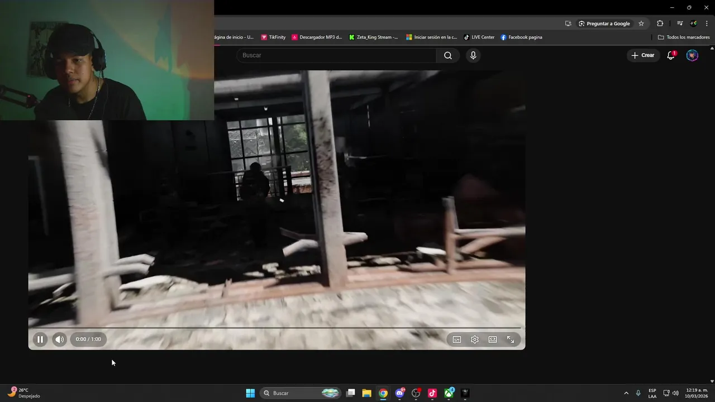Open the weather widget showing 26°C
715x402 pixels.
[23, 393]
